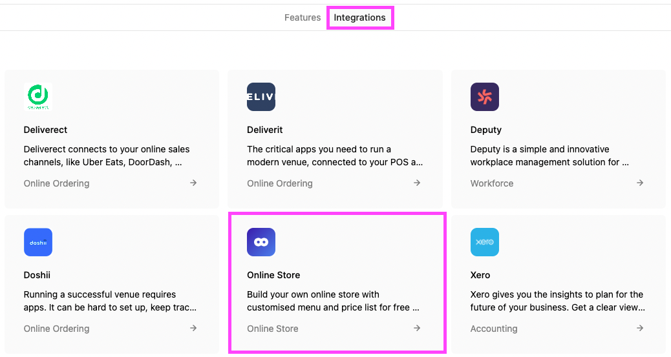Click the light blue Xero logo
Image resolution: width=671 pixels, height=357 pixels.
click(484, 242)
